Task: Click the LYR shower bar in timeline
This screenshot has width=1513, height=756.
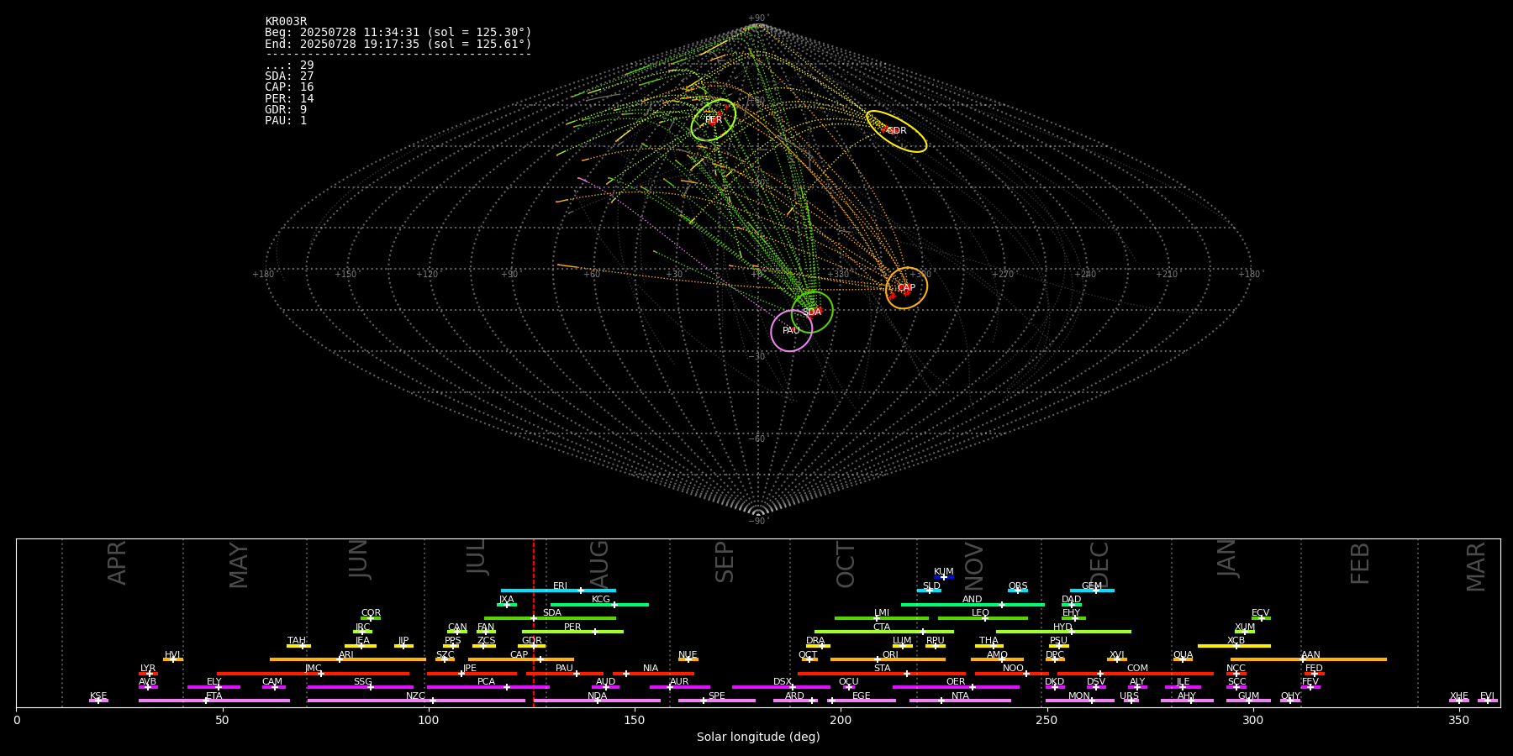Action: pos(148,674)
